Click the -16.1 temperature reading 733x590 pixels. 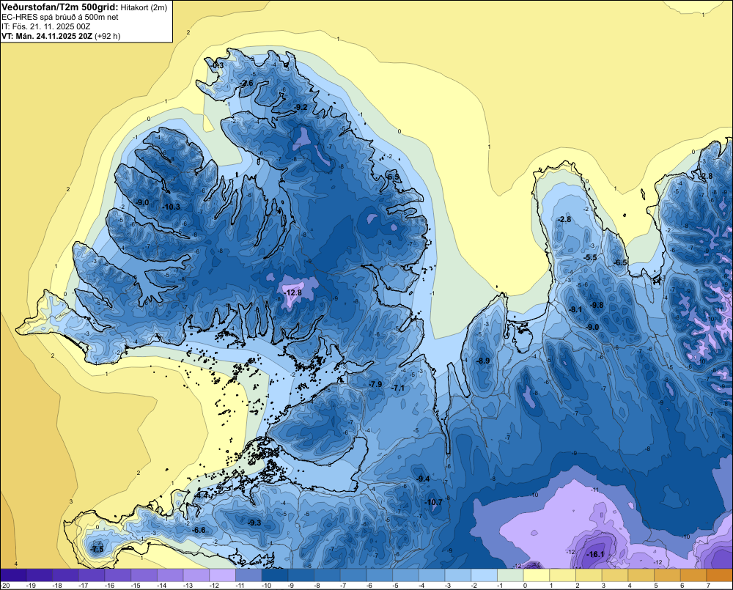(x=595, y=555)
